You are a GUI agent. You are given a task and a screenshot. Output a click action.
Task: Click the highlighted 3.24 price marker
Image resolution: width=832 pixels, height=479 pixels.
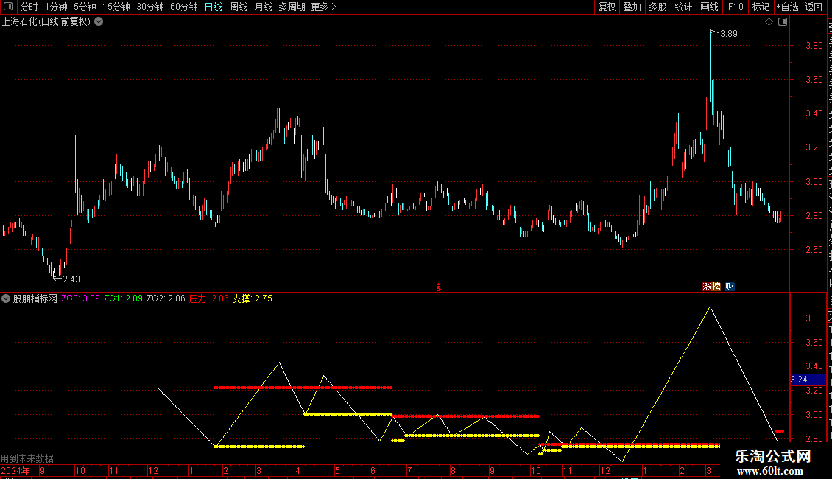coord(808,380)
